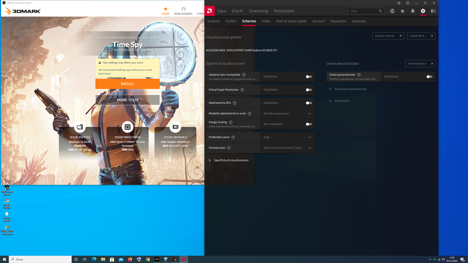Open the AMD web browser globe icon
Image resolution: width=468 pixels, height=263 pixels.
[x=392, y=11]
